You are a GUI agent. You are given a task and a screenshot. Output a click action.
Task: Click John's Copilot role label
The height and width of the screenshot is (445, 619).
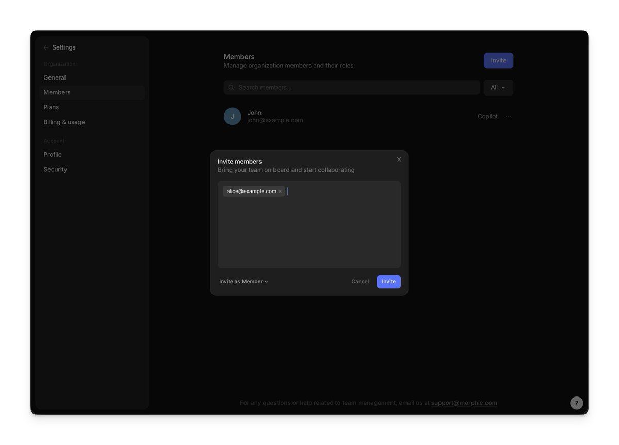tap(487, 116)
